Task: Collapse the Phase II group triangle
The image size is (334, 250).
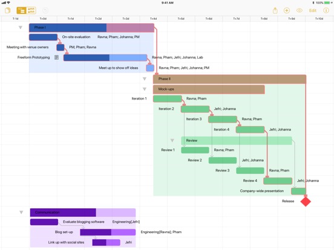Action: point(145,79)
